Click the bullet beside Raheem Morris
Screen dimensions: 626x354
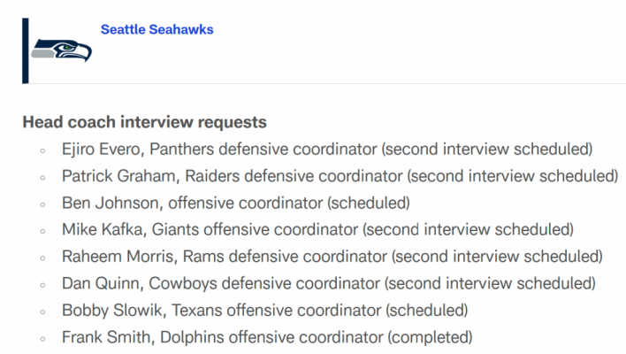[x=42, y=258]
